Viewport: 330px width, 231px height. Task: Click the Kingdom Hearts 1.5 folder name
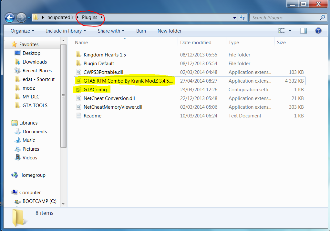pos(105,55)
